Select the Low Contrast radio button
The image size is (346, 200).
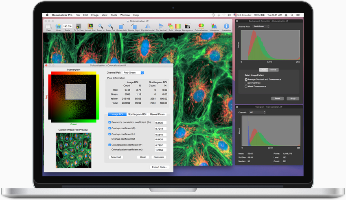tap(246, 83)
